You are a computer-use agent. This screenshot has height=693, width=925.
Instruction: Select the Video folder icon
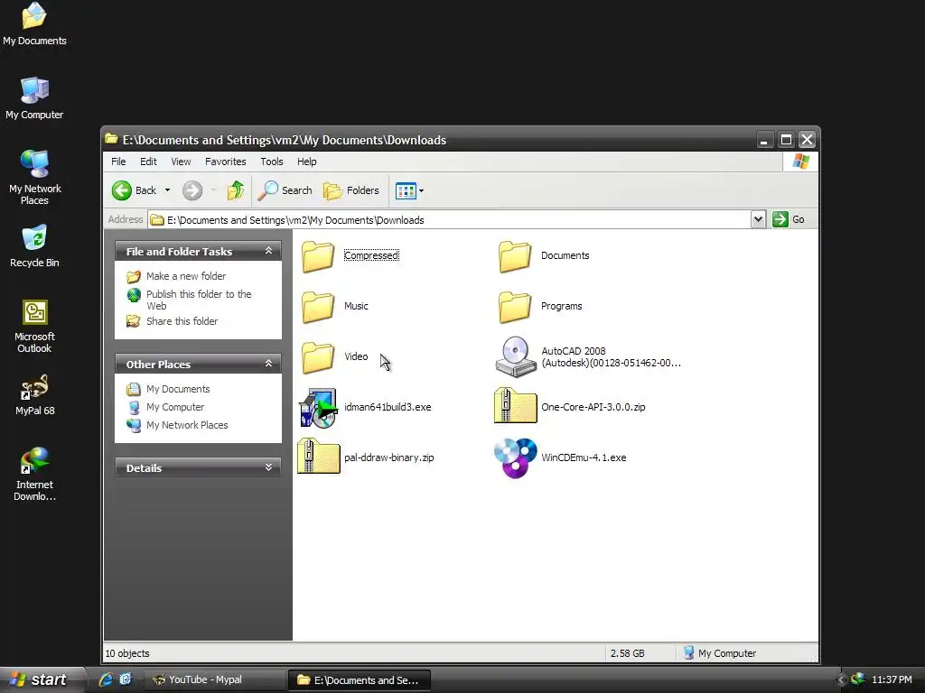pos(318,357)
